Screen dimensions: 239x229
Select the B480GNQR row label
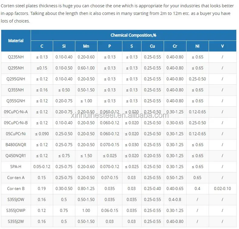16,145
